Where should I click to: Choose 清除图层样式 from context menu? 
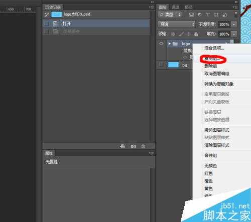click(x=217, y=145)
